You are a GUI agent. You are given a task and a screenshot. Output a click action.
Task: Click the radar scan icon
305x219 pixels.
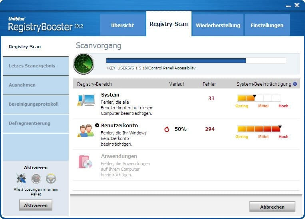point(84,64)
